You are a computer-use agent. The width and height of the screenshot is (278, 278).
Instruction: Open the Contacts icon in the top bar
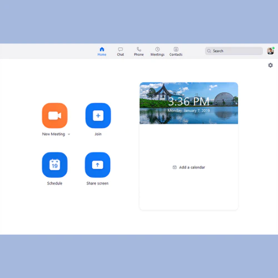click(x=176, y=49)
